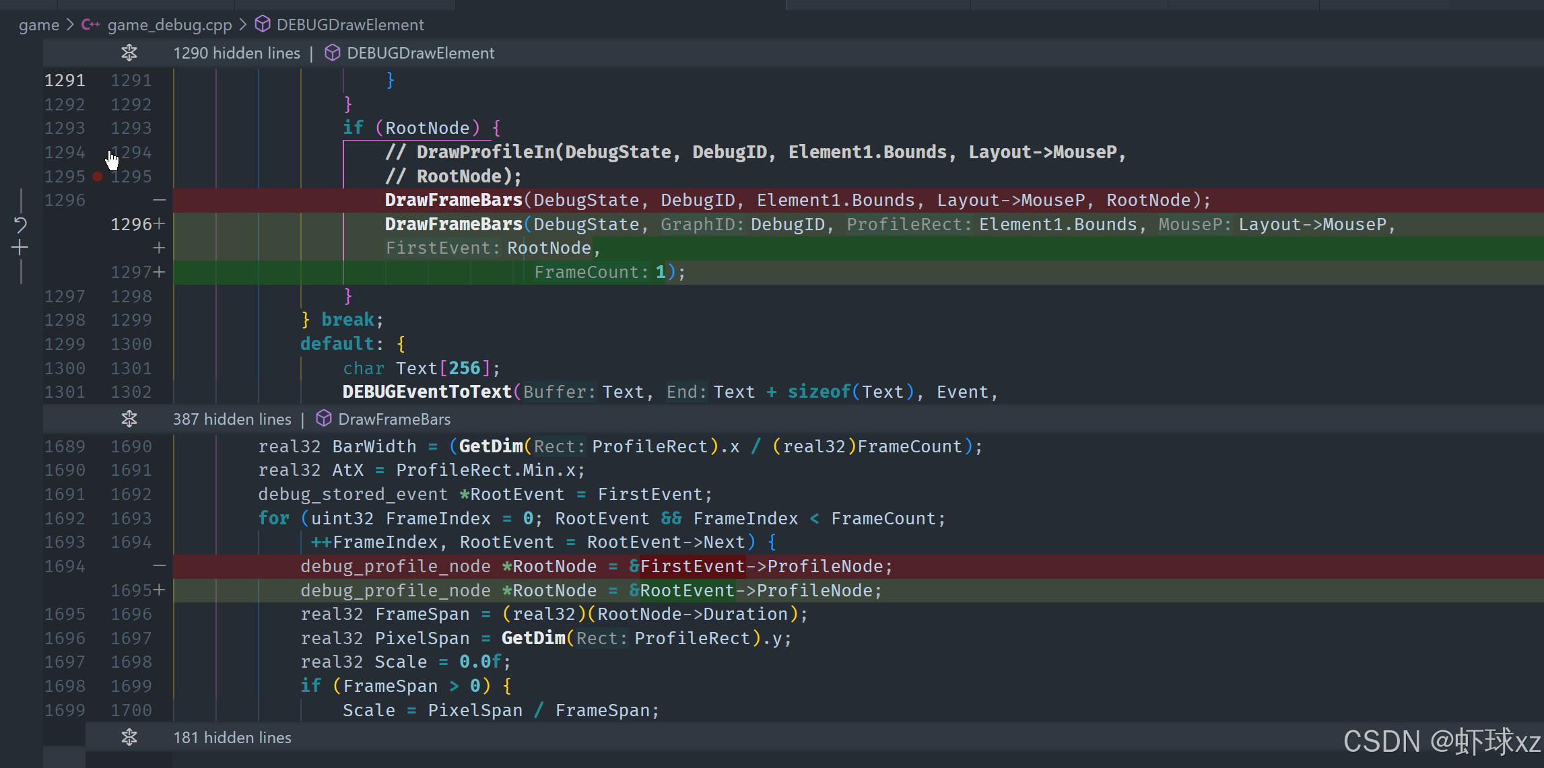The width and height of the screenshot is (1544, 768).
Task: Click the cube icon beside DrawFrameBars label
Action: pos(324,419)
